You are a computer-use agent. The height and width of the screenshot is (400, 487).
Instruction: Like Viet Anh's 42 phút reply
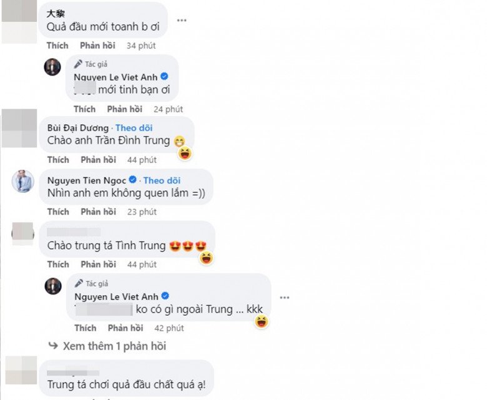point(86,328)
